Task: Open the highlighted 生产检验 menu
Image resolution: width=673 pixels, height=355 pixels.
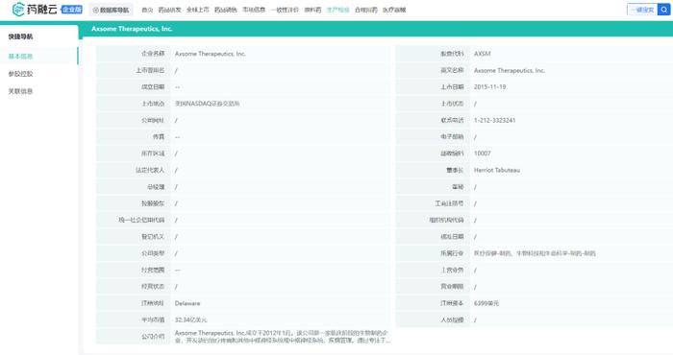Action: pyautogui.click(x=337, y=10)
